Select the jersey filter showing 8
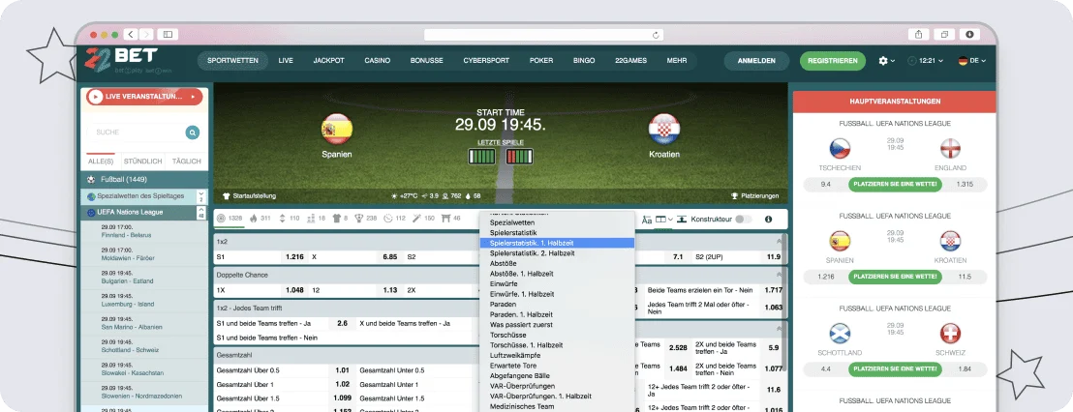 click(340, 219)
